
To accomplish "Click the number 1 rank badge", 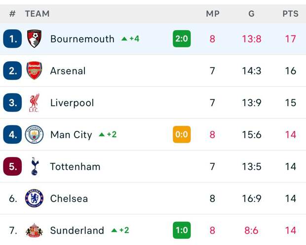I will (12, 39).
